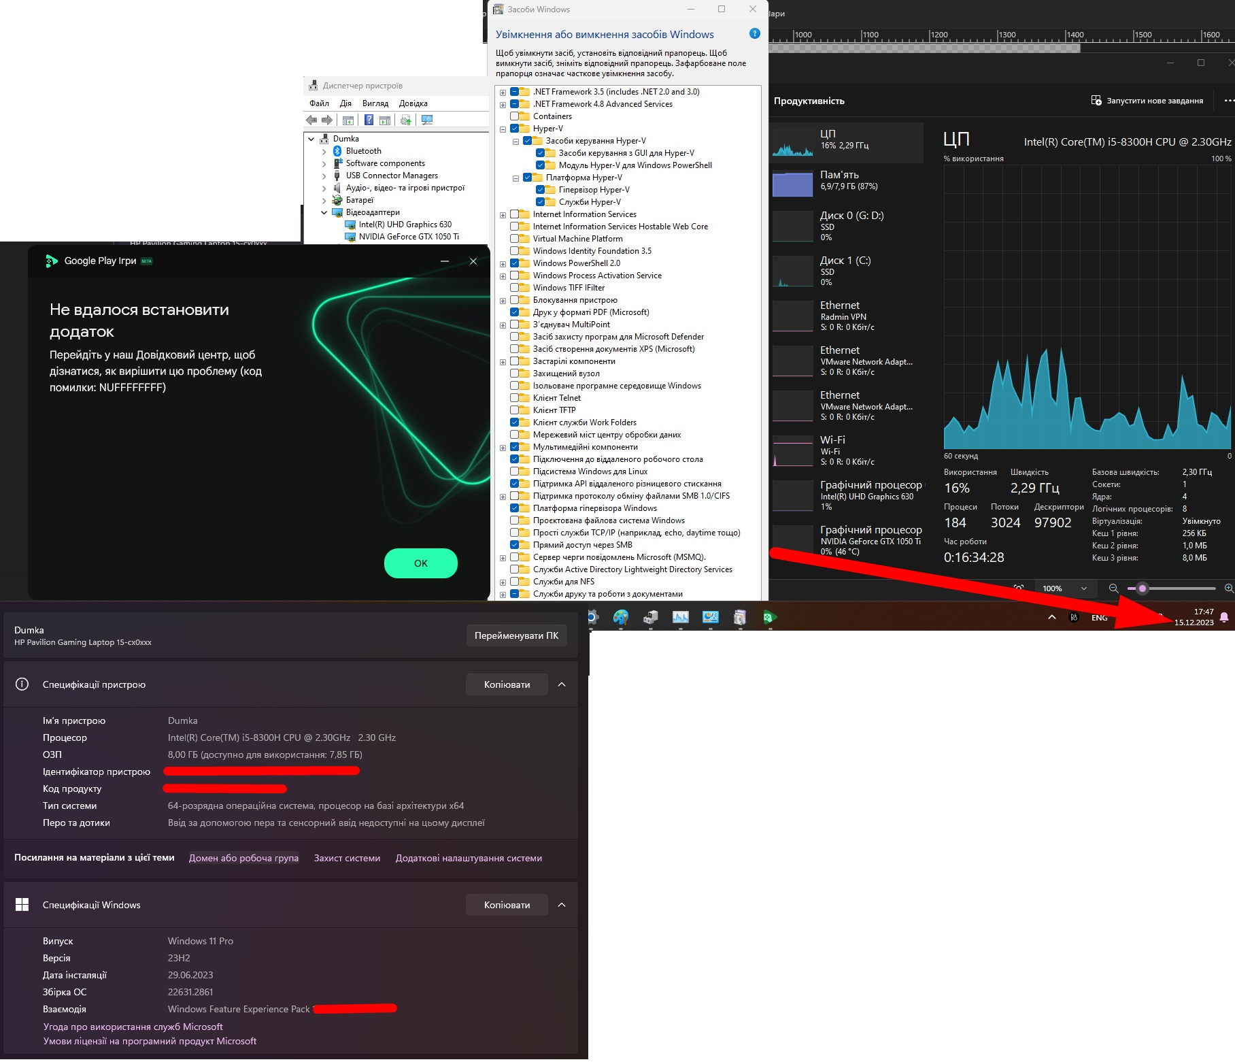Screen dimensions: 1235x1062
Task: Select the Bluetooth icon in device tree
Action: click(337, 151)
